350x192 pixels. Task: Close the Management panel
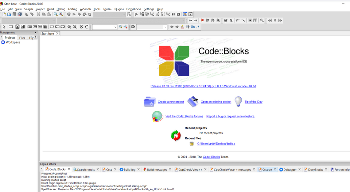[x=35, y=32]
